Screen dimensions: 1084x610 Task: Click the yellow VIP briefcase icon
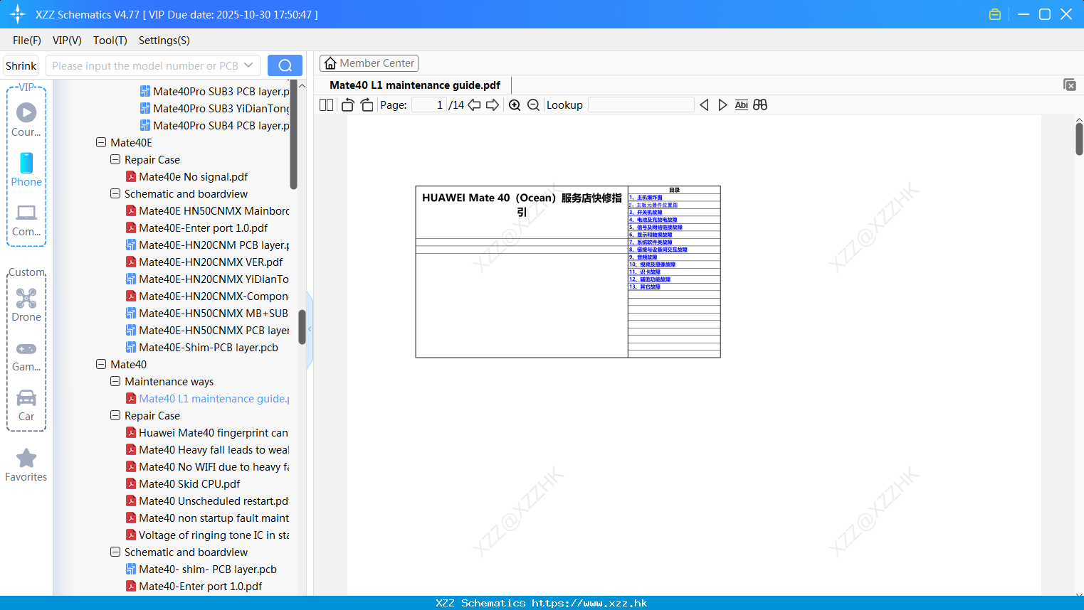995,14
